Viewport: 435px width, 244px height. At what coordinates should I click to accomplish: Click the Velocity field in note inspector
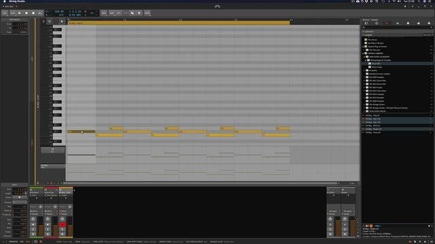coord(20,210)
